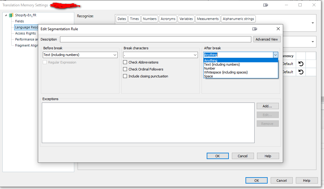This screenshot has width=324, height=189.
Task: Click Add under the Exceptions section
Action: [267, 106]
